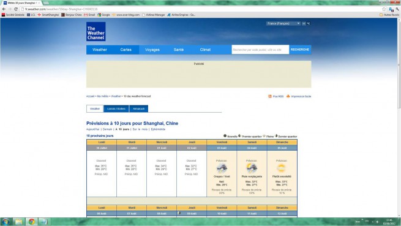Open Weather navigation menu

(x=100, y=50)
